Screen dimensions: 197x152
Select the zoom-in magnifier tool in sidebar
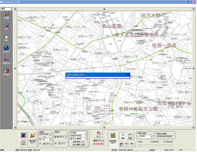coord(6,15)
